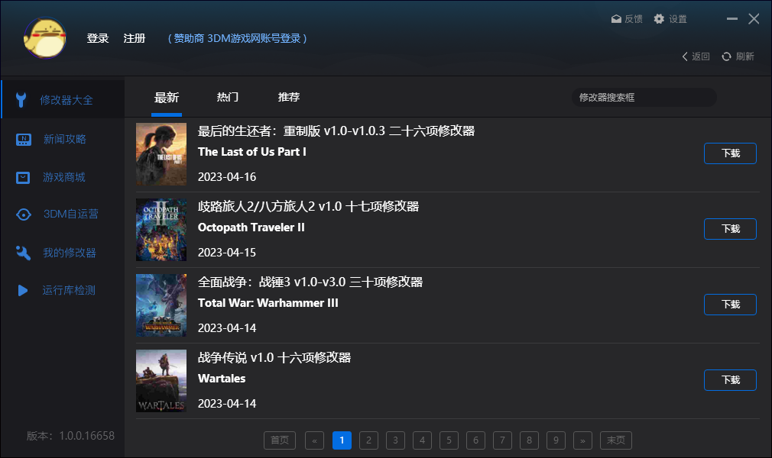Open the 3DM自运营 eye icon
The height and width of the screenshot is (458, 772).
(24, 214)
